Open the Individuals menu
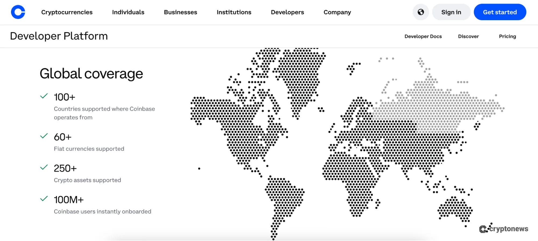Image resolution: width=538 pixels, height=241 pixels. [128, 12]
